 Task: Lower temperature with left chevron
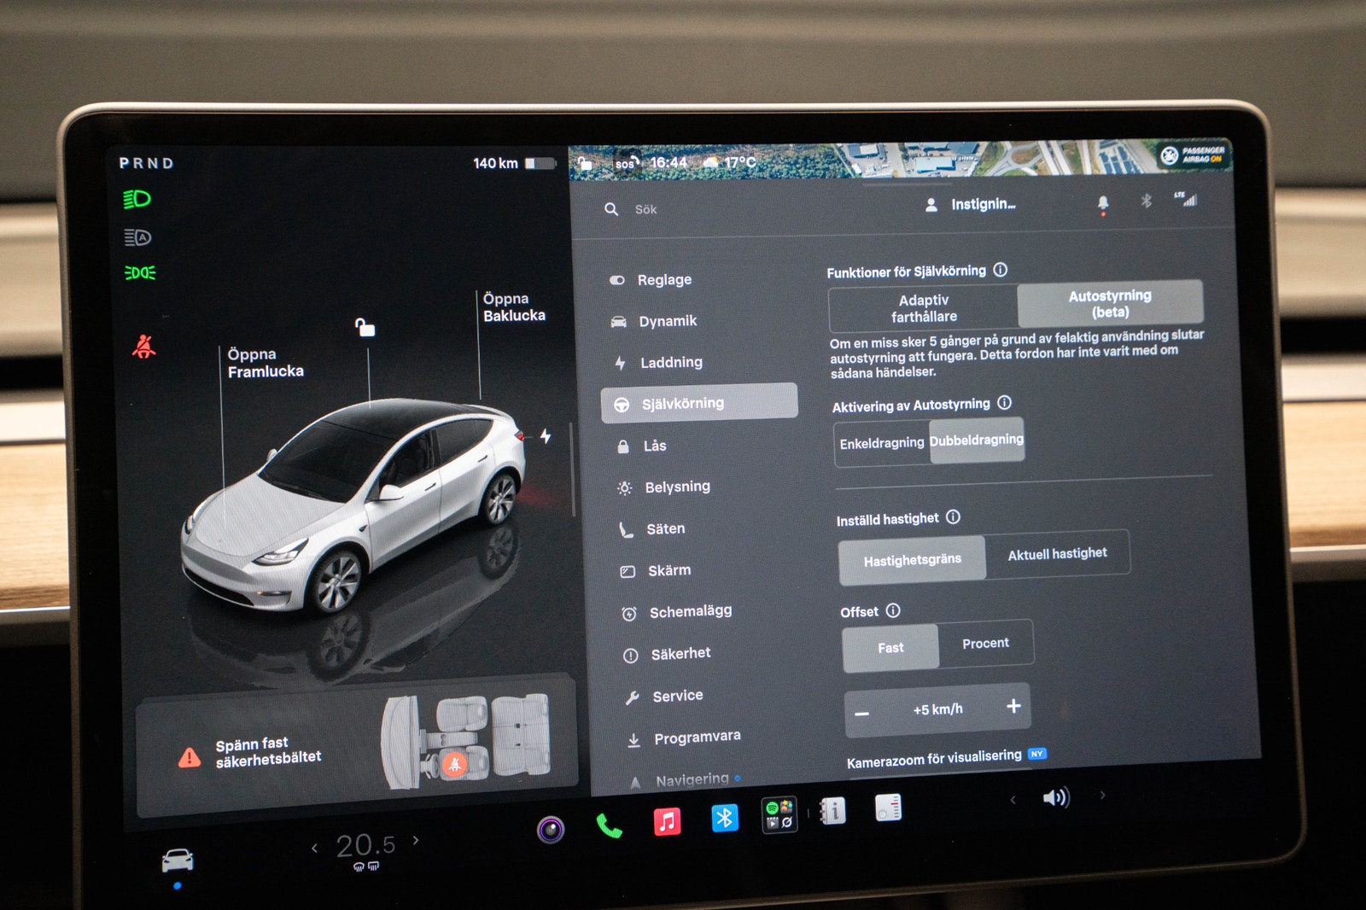pos(315,848)
